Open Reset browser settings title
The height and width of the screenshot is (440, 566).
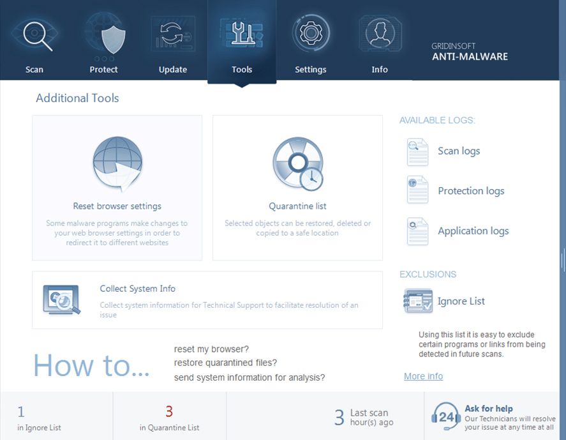(117, 206)
